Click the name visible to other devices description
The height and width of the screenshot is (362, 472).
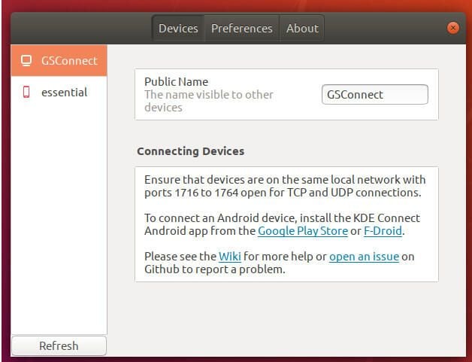point(209,101)
